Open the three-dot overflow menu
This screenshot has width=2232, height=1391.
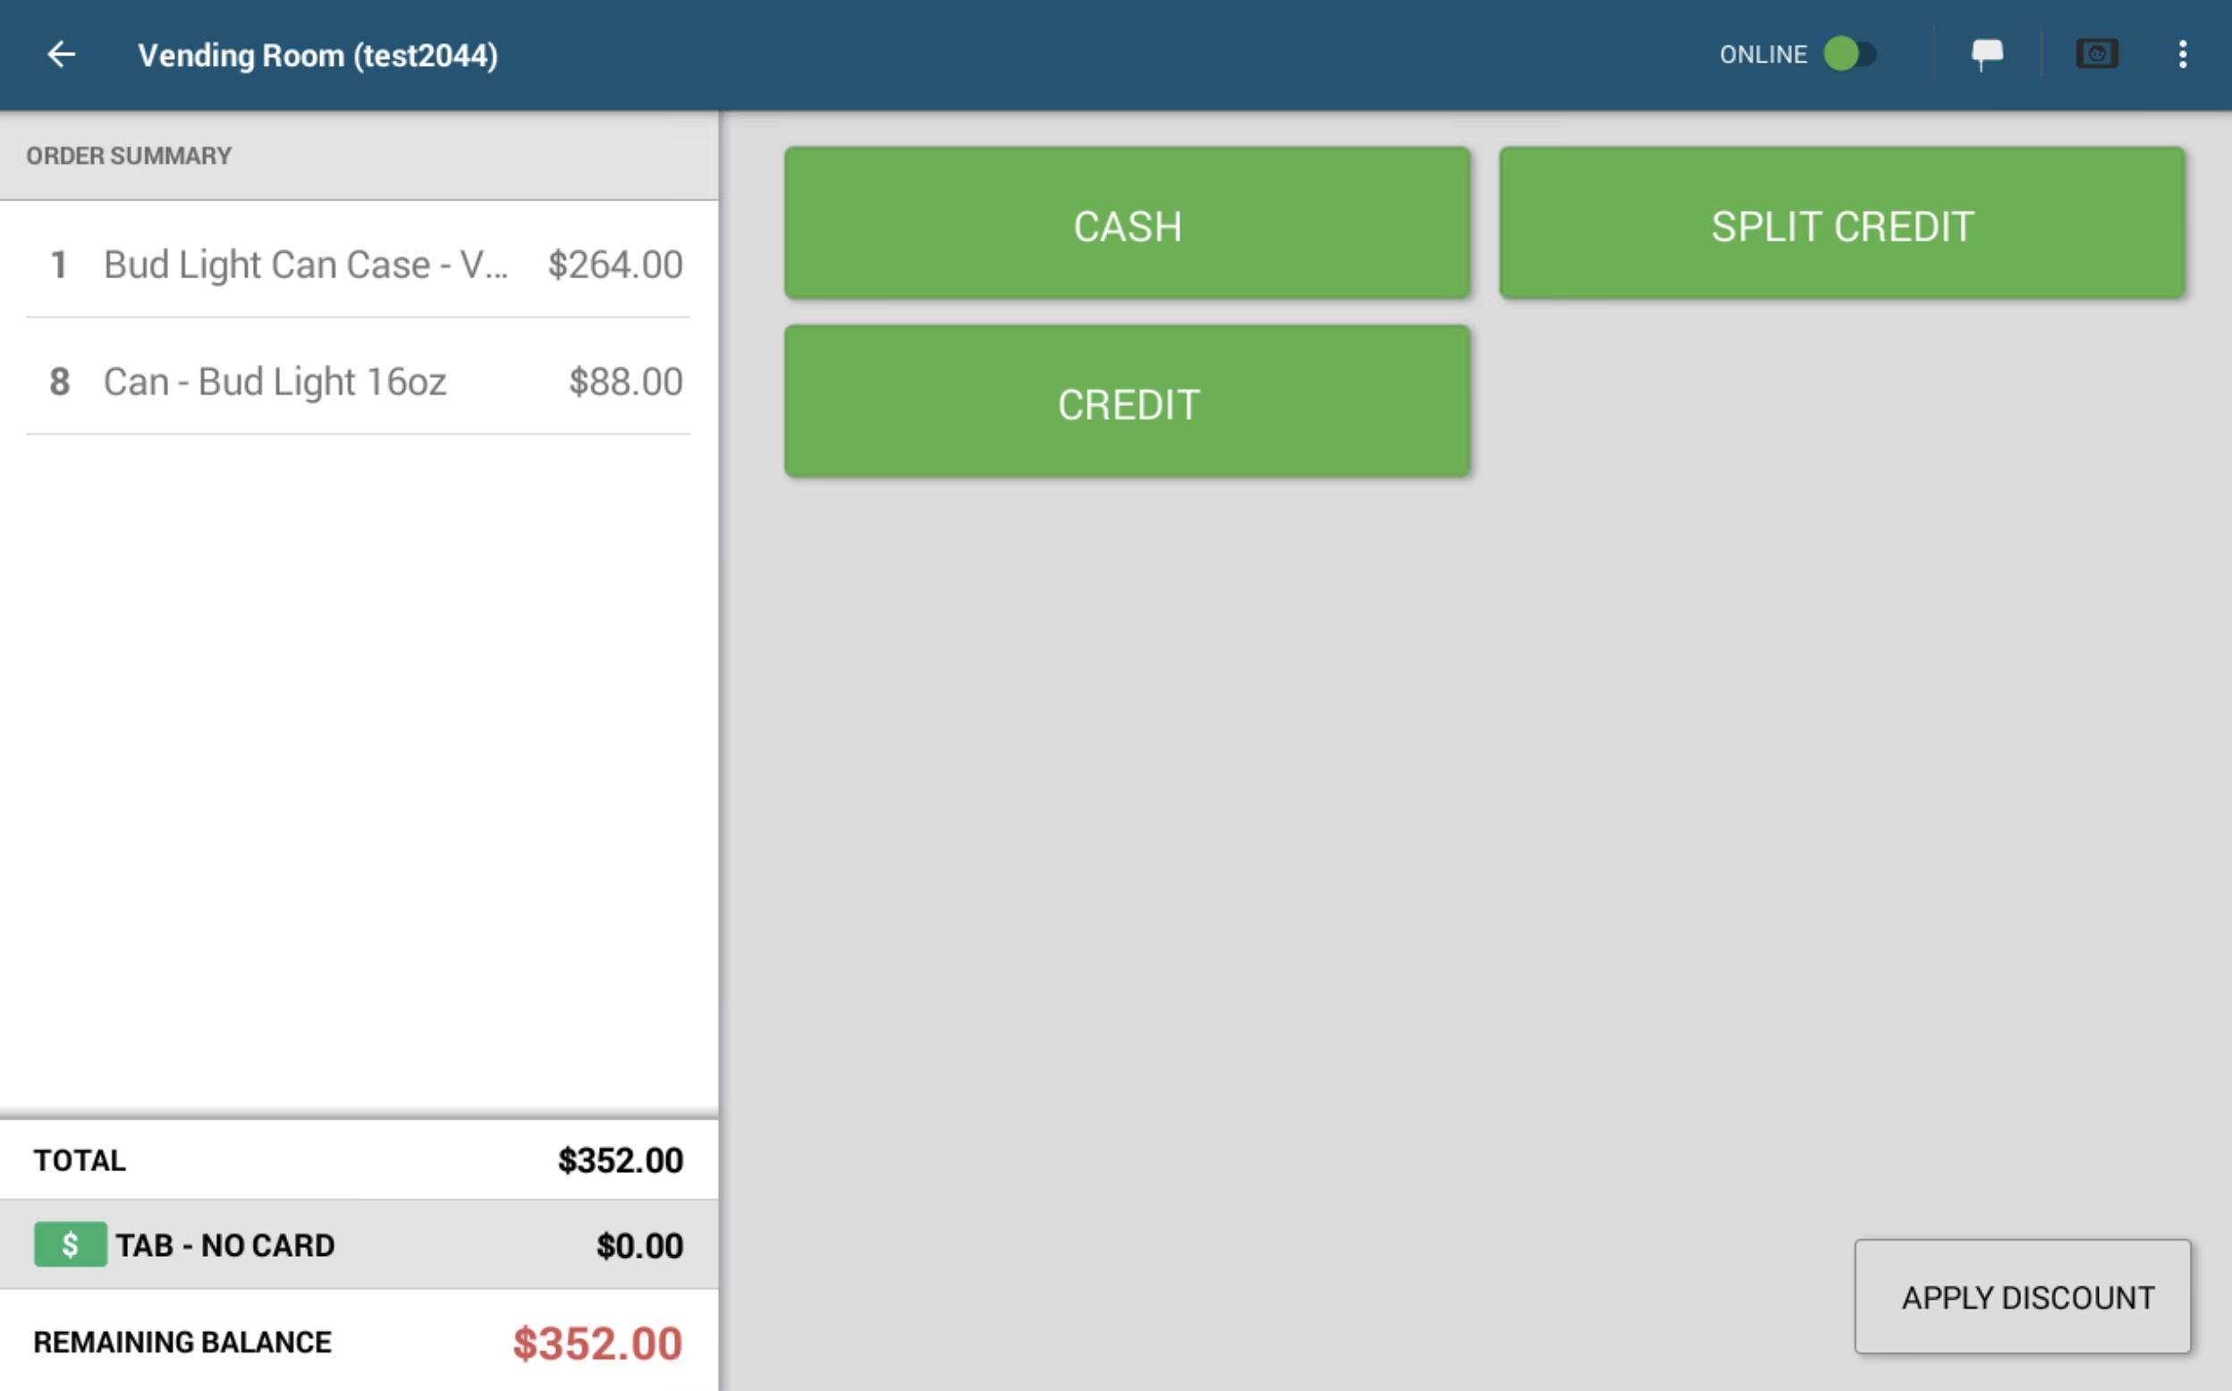pos(2182,55)
